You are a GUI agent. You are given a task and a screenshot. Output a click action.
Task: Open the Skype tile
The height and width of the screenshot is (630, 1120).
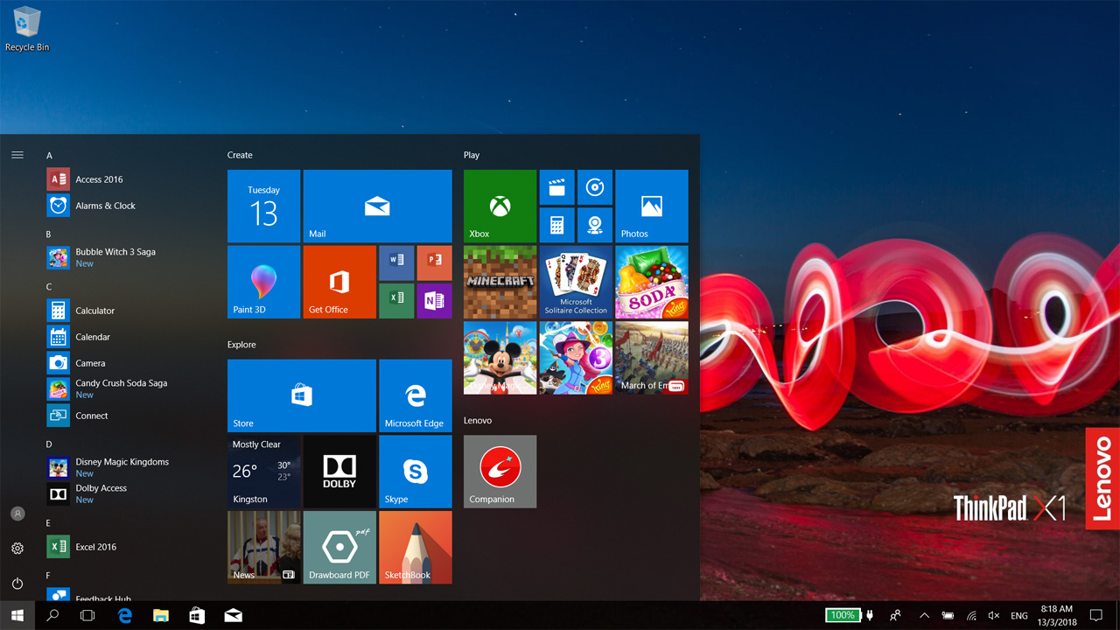[415, 472]
